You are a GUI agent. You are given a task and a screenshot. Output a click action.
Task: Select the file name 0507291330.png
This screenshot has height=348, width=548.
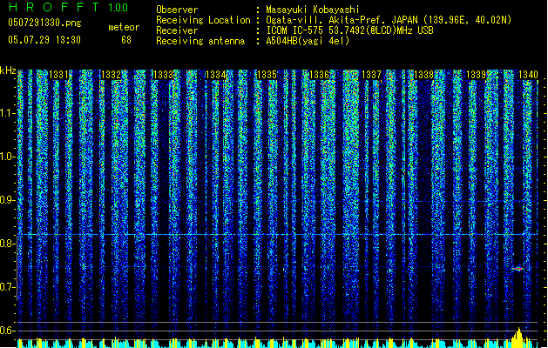(44, 23)
